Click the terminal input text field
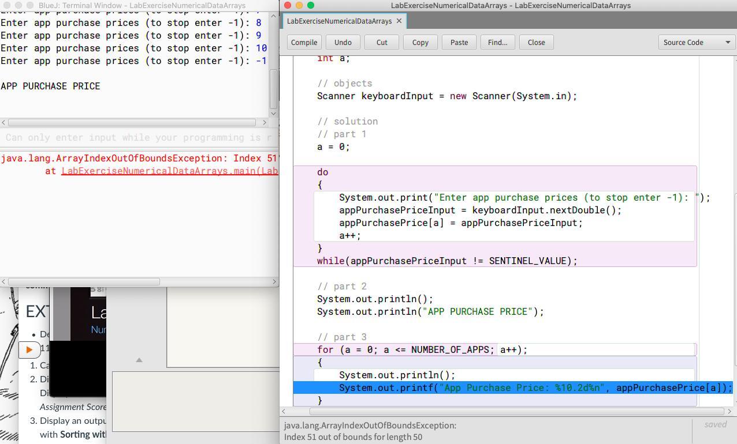This screenshot has width=737, height=444. pyautogui.click(x=137, y=138)
